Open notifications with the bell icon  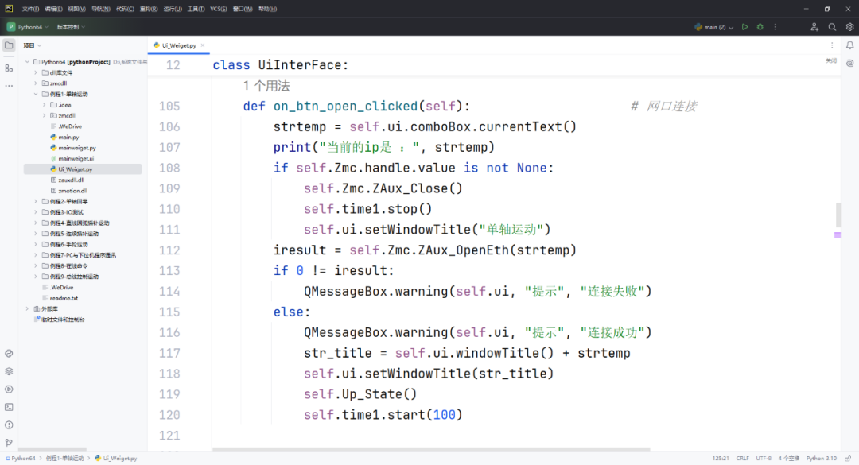pyautogui.click(x=849, y=45)
